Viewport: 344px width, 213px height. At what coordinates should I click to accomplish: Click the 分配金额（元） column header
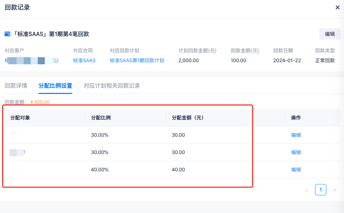[188, 118]
